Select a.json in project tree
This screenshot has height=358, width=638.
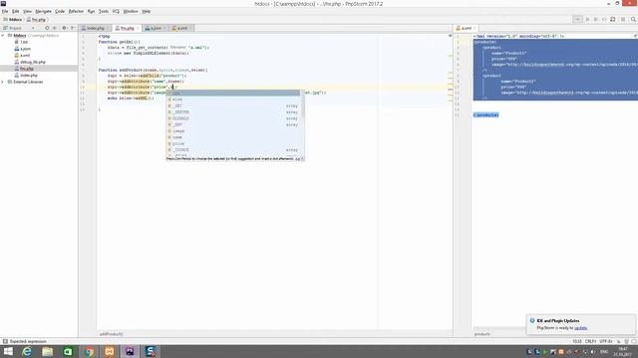point(25,49)
